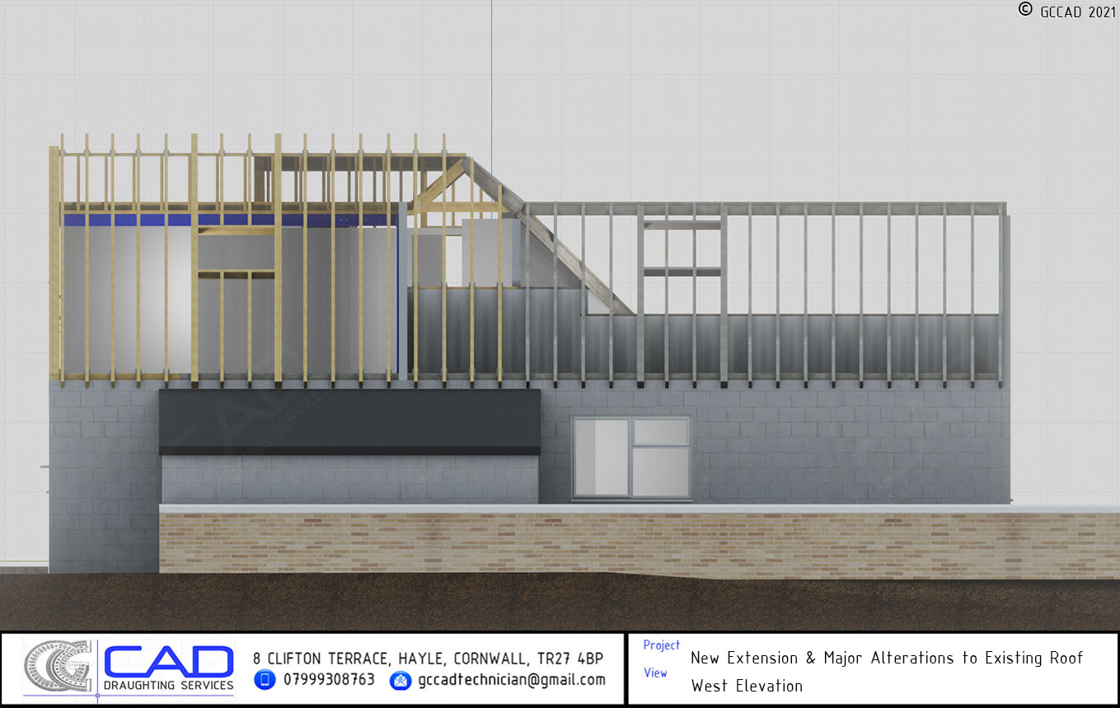This screenshot has height=708, width=1120.
Task: Click the large blue 'CAD' wordmark
Action: pos(168,660)
